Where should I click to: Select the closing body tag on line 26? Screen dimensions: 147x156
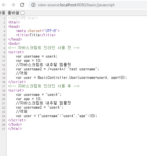[x=15, y=125]
